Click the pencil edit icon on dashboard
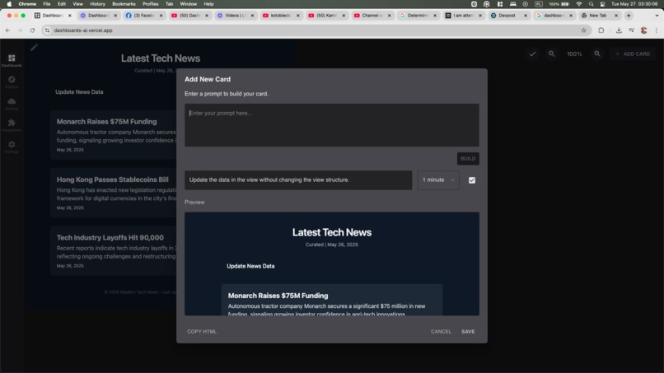 (35, 48)
